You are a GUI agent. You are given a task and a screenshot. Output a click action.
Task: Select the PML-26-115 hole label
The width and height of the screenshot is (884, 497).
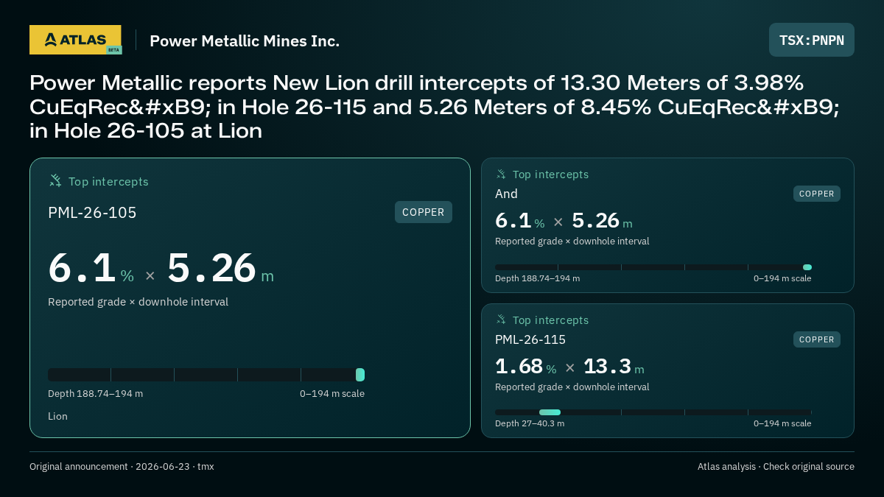pyautogui.click(x=530, y=339)
